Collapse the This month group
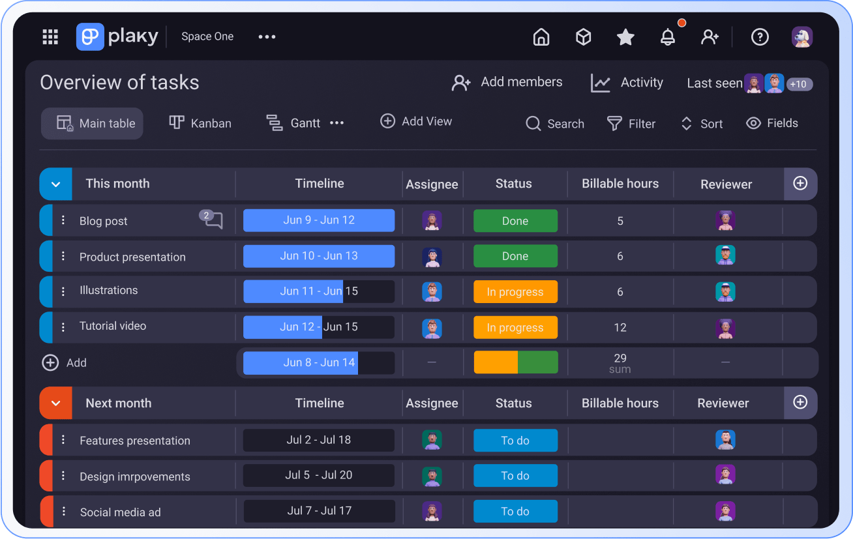This screenshot has height=539, width=853. point(56,184)
